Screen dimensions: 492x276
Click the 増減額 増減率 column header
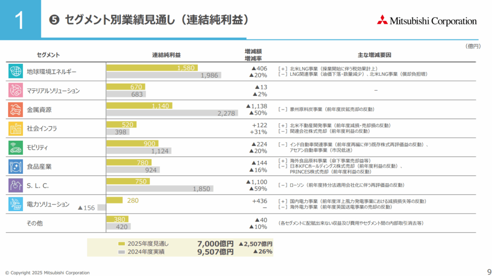click(253, 55)
